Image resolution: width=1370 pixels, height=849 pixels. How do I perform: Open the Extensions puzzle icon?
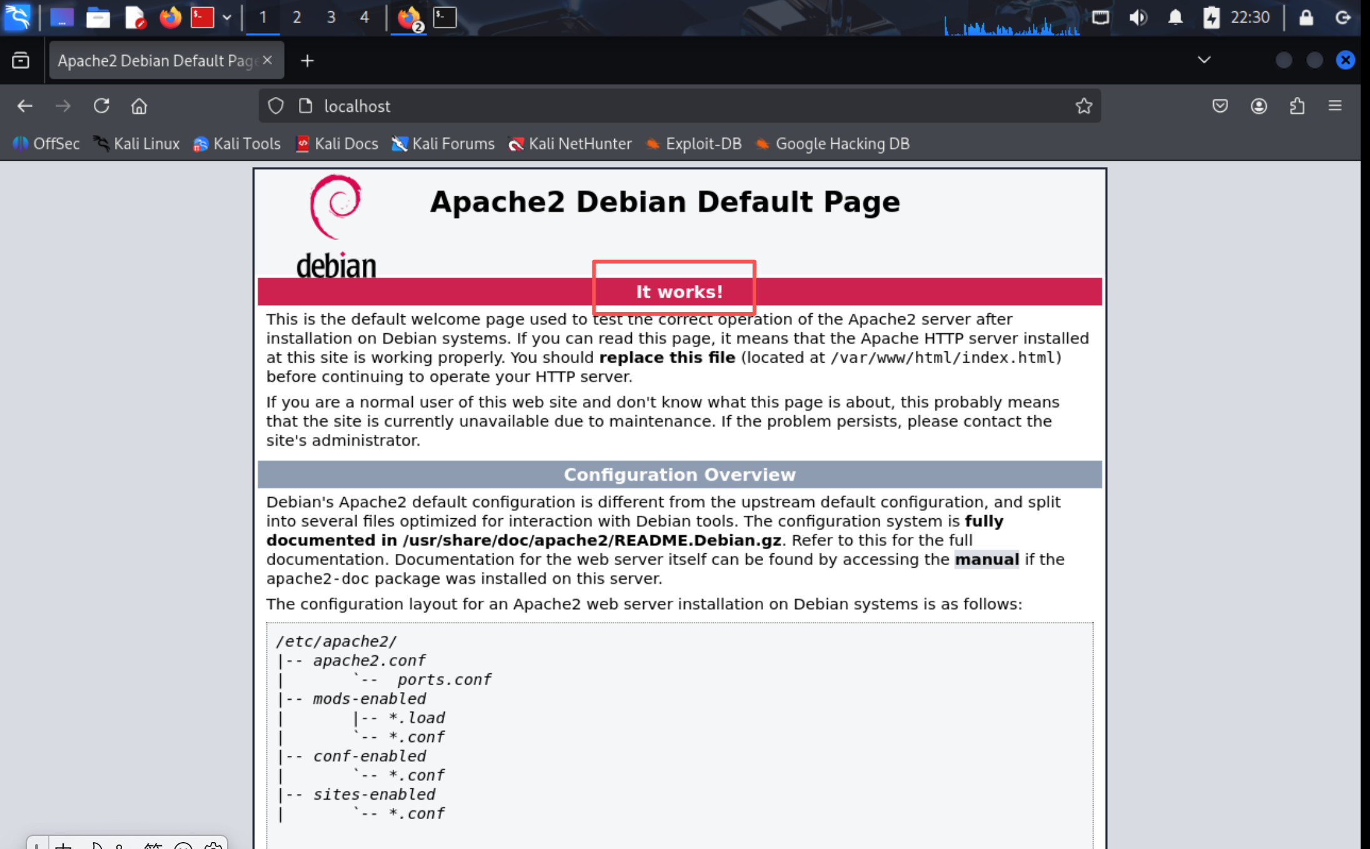tap(1297, 106)
